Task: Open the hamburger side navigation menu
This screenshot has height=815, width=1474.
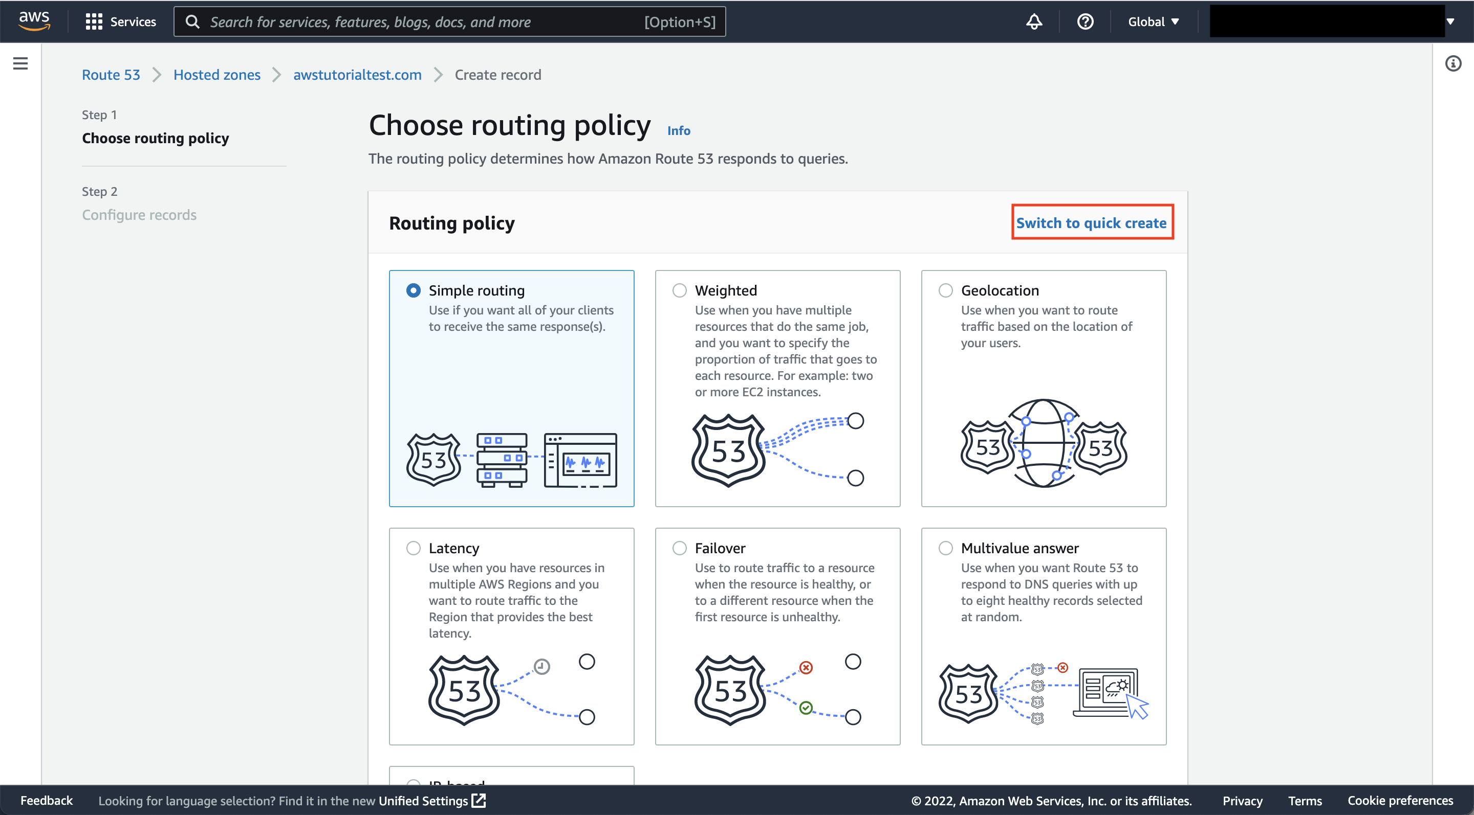Action: click(x=20, y=63)
